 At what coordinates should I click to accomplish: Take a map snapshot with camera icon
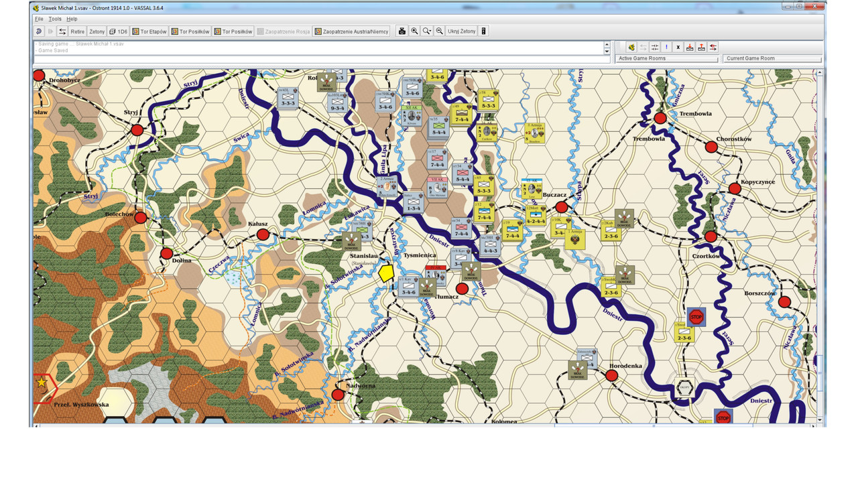point(402,31)
